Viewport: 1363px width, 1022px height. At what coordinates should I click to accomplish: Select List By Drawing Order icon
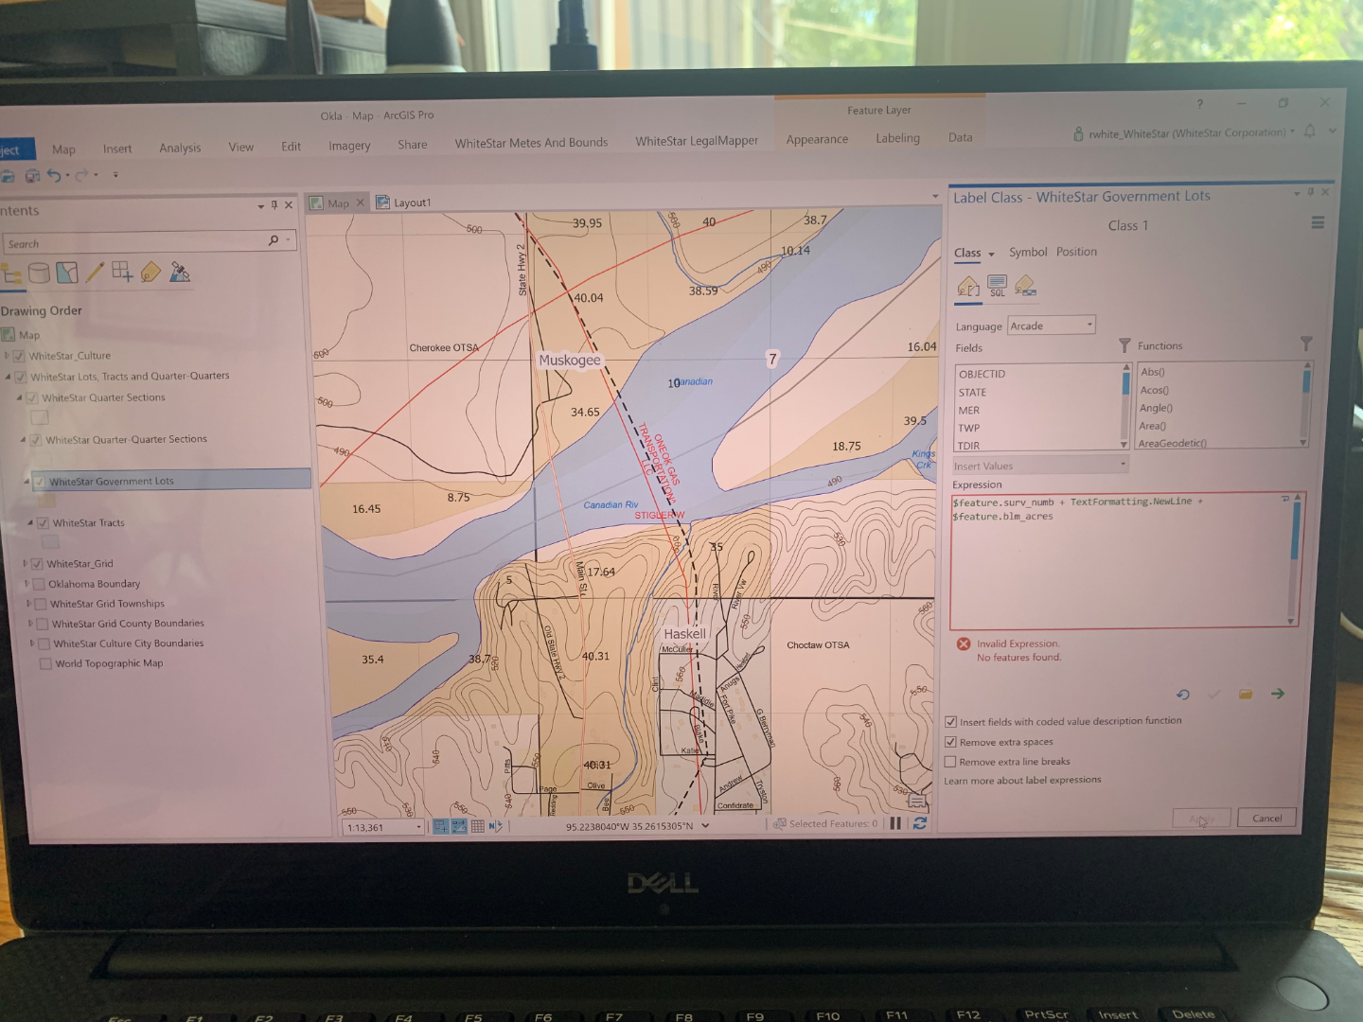11,274
